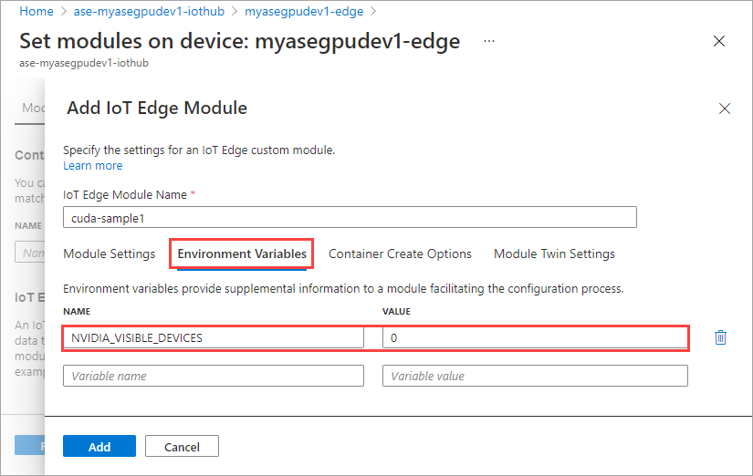Switch to Module Twin Settings tab
Screen dimensions: 753x476
click(554, 254)
